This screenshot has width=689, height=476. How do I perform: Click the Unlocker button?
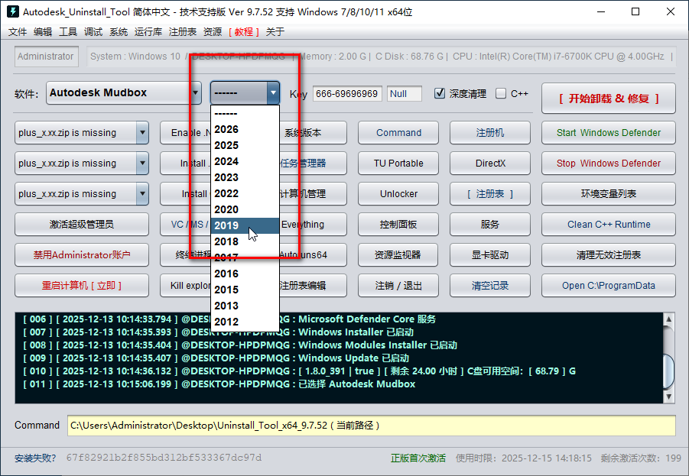pos(398,193)
